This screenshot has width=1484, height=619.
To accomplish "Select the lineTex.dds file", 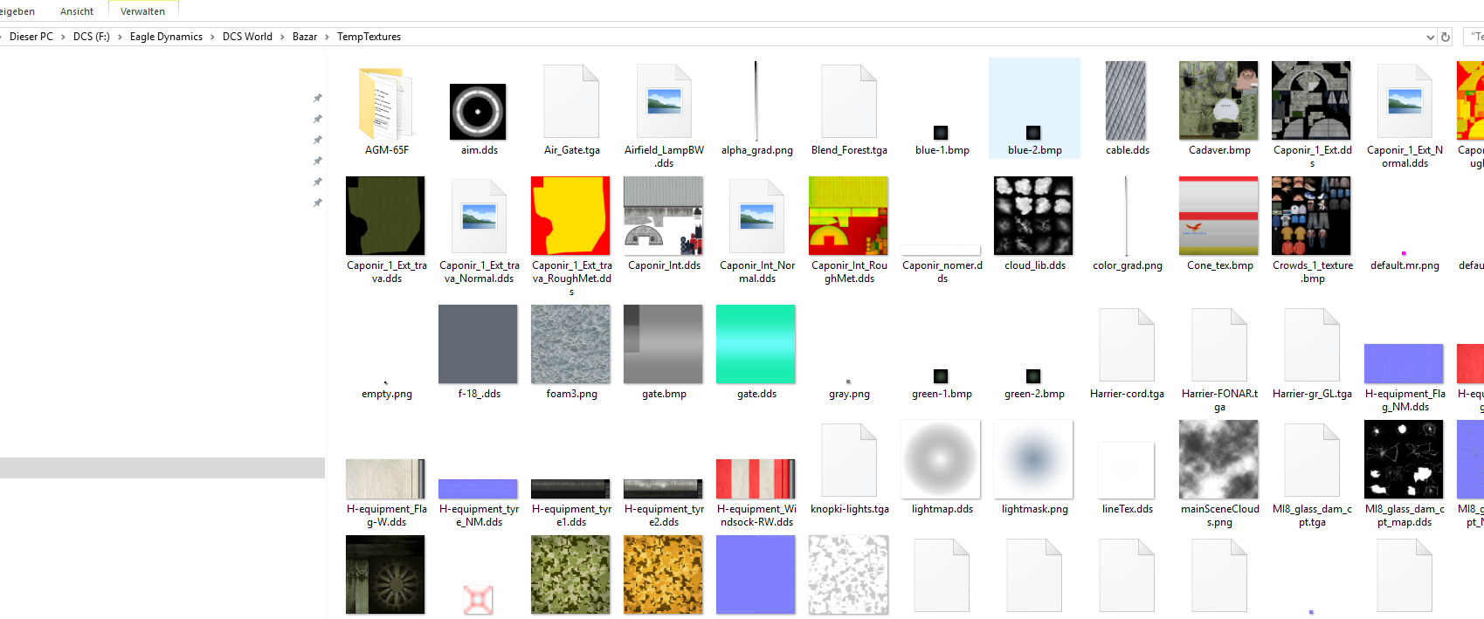I will tap(1126, 471).
